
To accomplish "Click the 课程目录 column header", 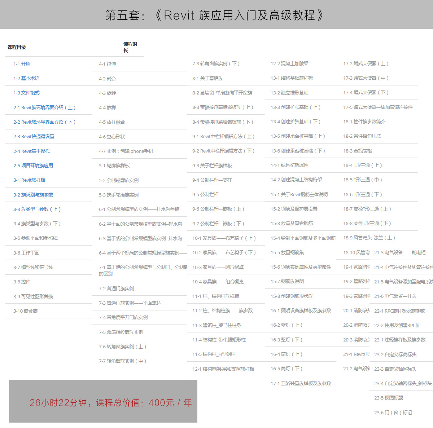I will click(17, 47).
